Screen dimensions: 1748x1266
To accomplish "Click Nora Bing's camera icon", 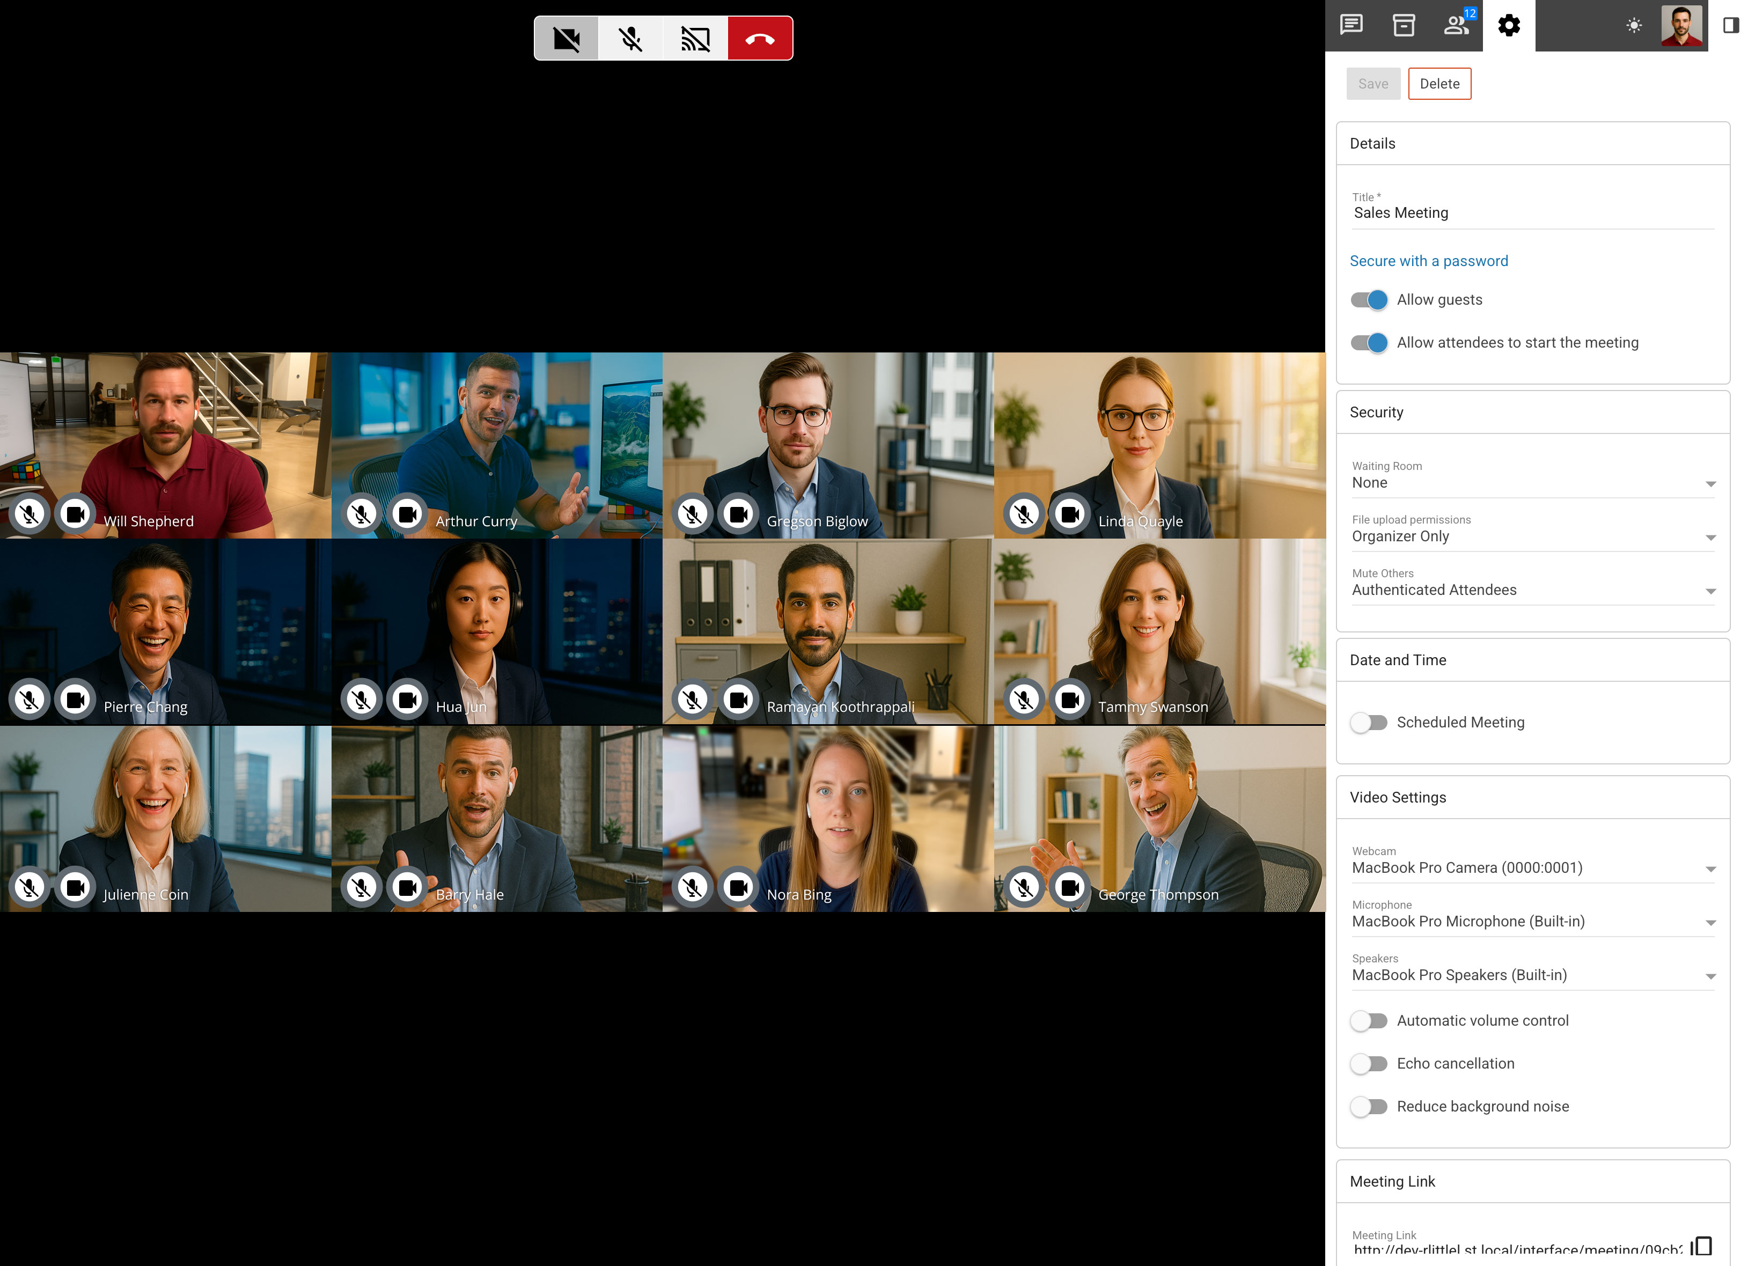I will (x=738, y=888).
